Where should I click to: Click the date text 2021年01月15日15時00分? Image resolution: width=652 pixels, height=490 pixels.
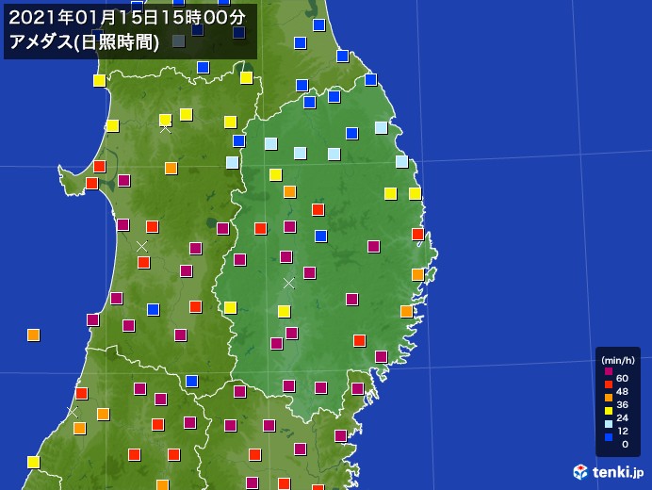(127, 18)
